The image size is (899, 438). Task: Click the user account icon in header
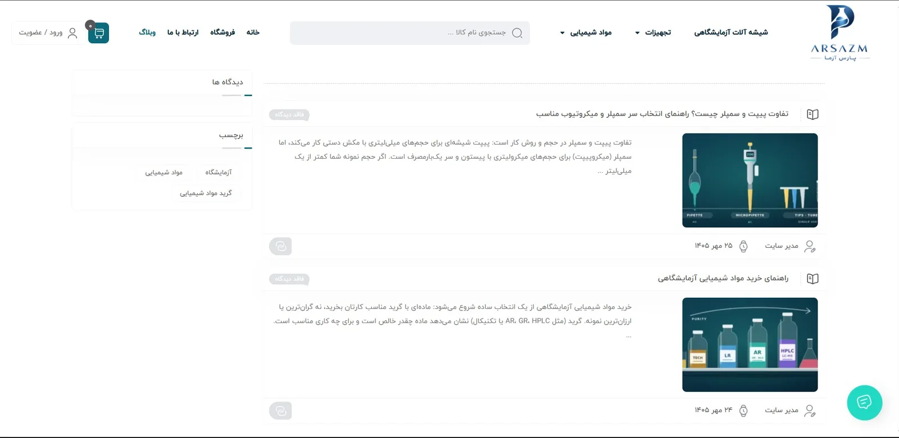[x=72, y=33]
